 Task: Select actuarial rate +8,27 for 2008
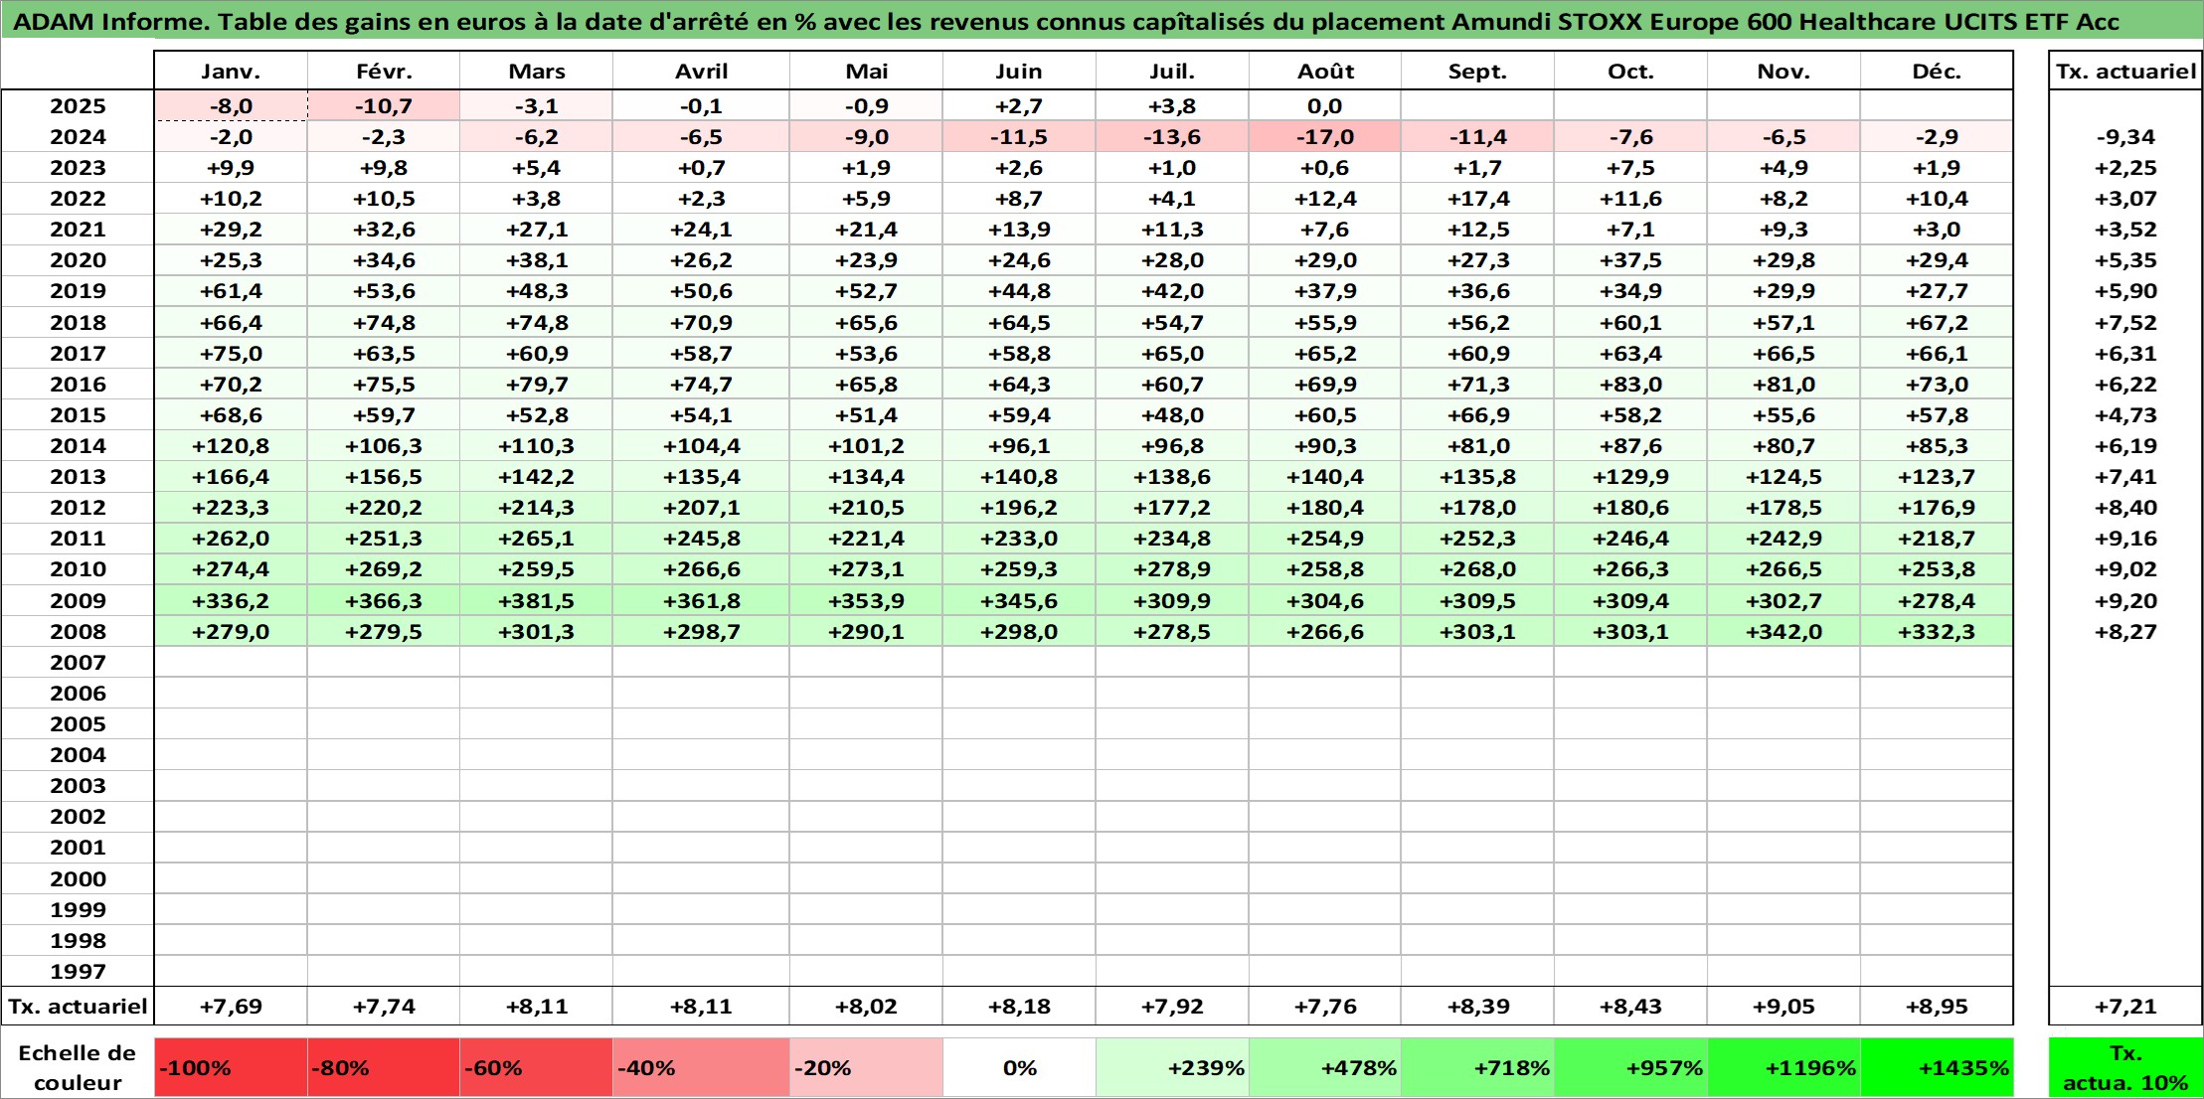click(x=2125, y=632)
